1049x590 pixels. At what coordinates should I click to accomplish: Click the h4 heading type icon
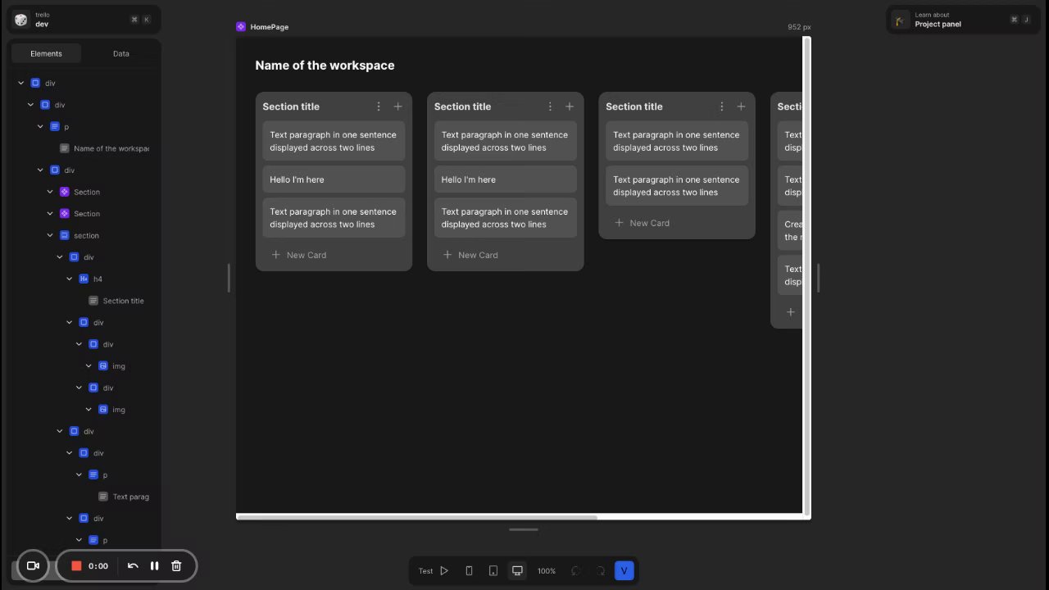tap(84, 279)
